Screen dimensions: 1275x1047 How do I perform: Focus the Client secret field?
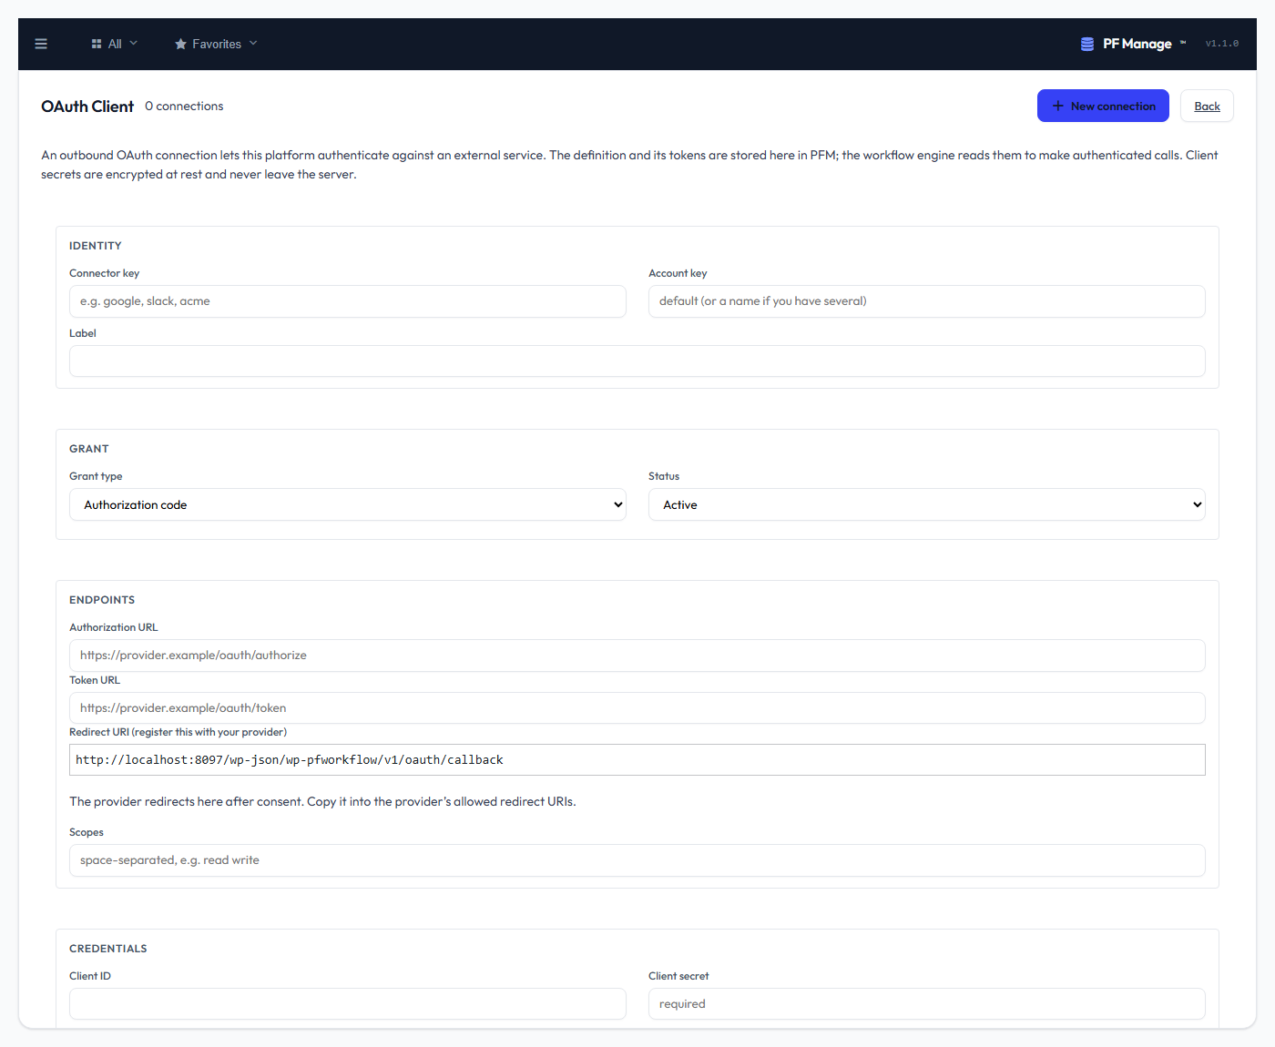point(927,1004)
